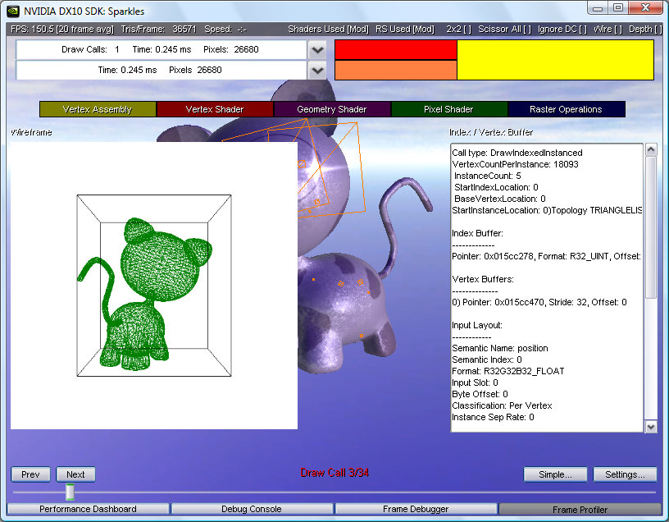Select the Vertex Assembly stage
The image size is (669, 522).
click(98, 109)
